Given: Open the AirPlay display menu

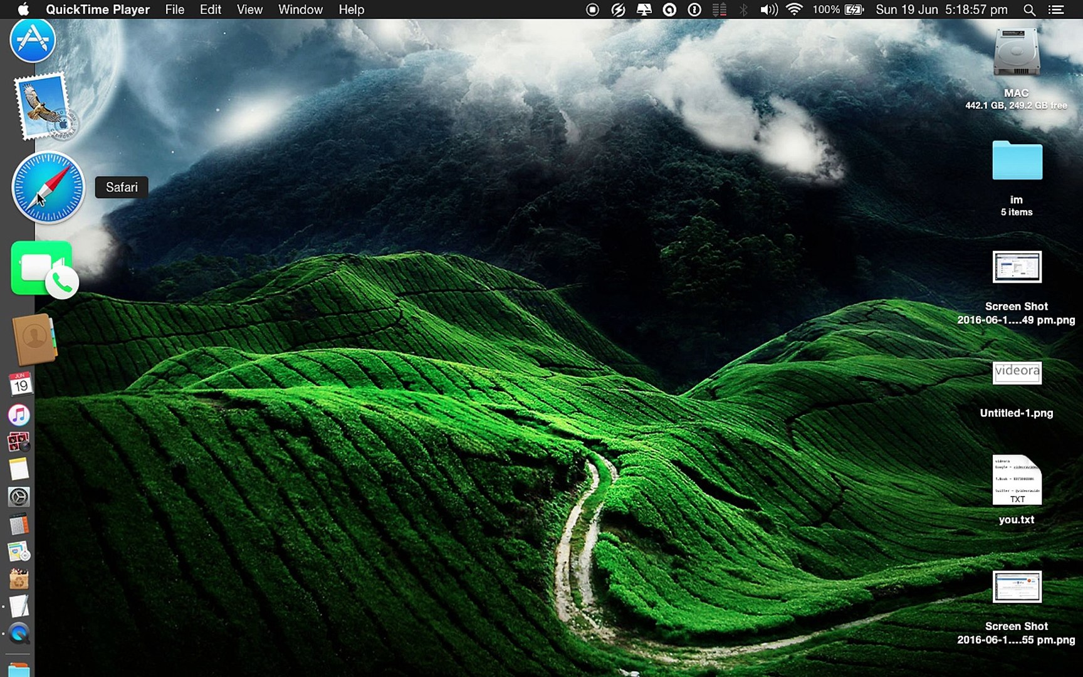Looking at the screenshot, I should click(x=644, y=9).
